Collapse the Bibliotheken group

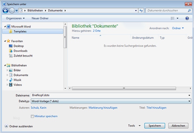click(x=5, y=65)
